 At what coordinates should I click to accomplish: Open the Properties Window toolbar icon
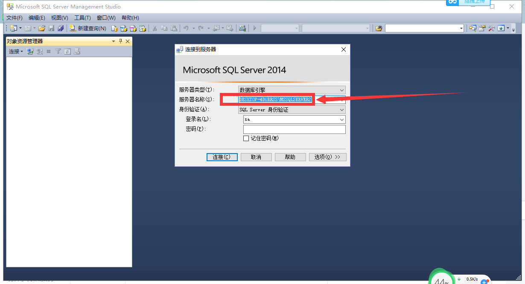482,28
